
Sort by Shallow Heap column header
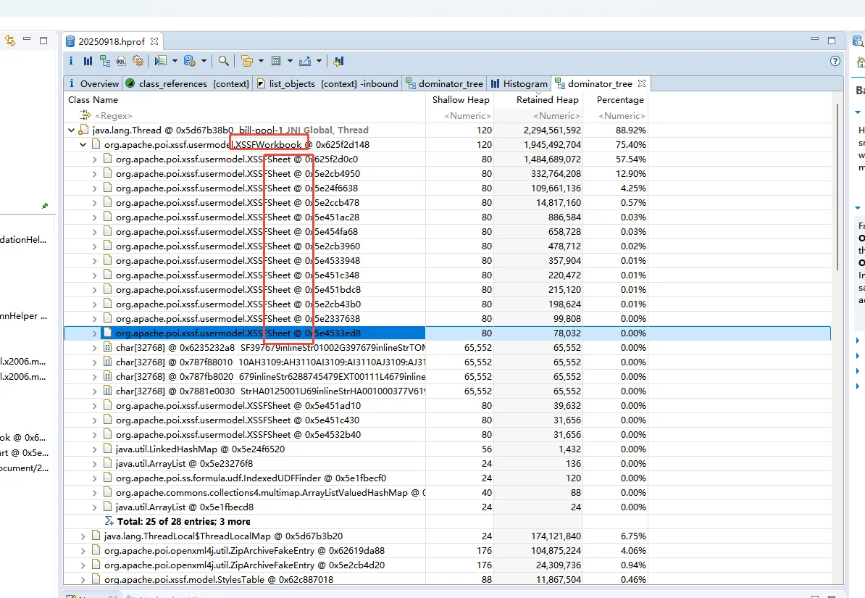[x=459, y=100]
